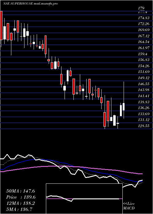Click the 159.4 price axis label
Screen dimensions: 153x214
point(143,54)
